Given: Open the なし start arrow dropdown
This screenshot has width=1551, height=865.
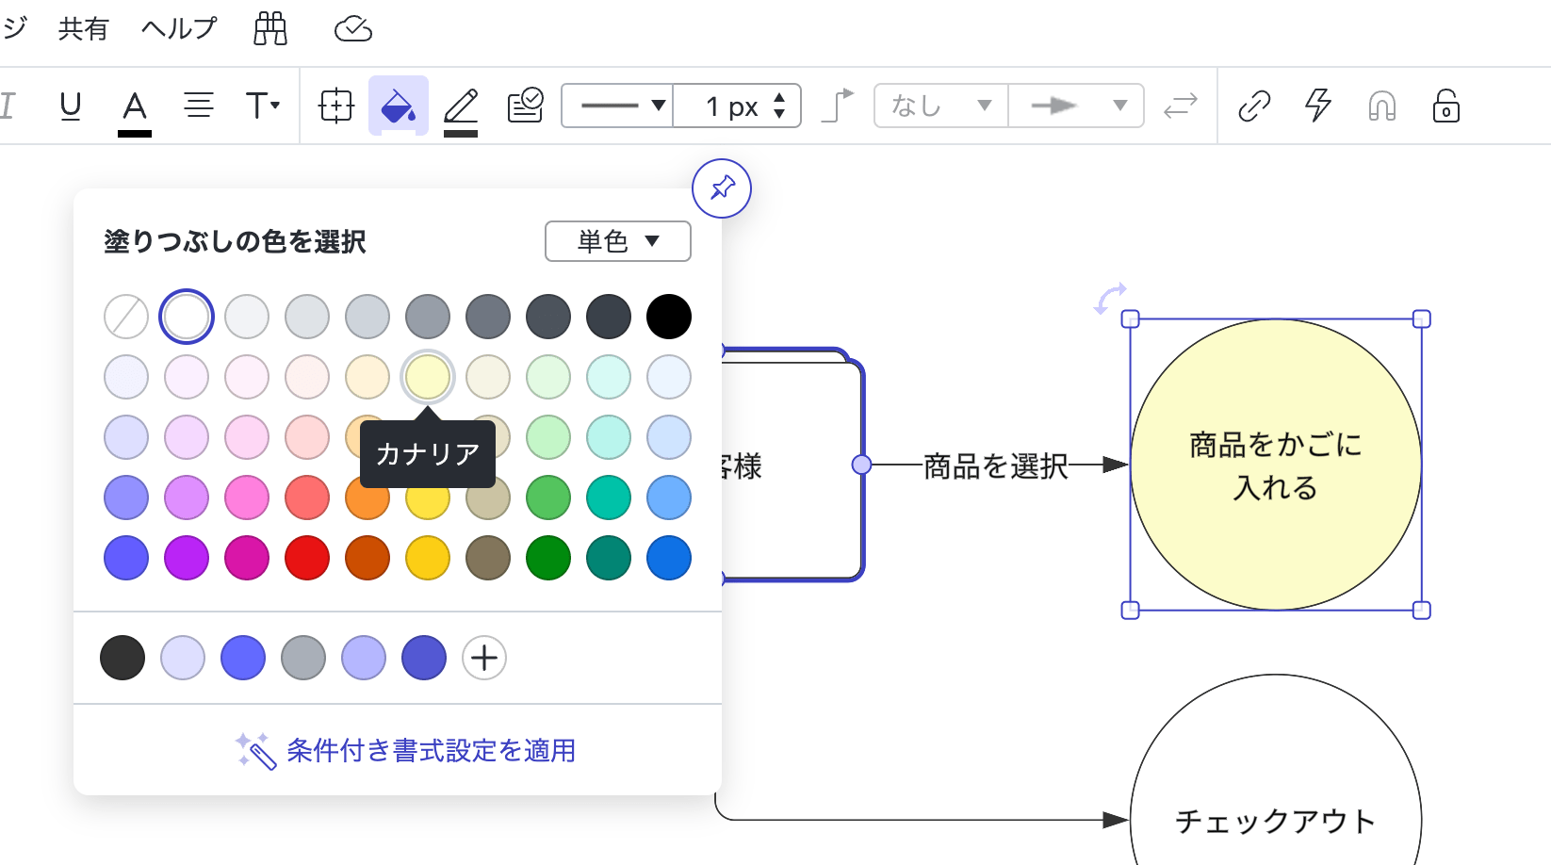Looking at the screenshot, I should (941, 106).
